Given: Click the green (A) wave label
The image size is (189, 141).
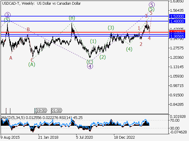Looking at the screenshot, I should [x=32, y=64].
